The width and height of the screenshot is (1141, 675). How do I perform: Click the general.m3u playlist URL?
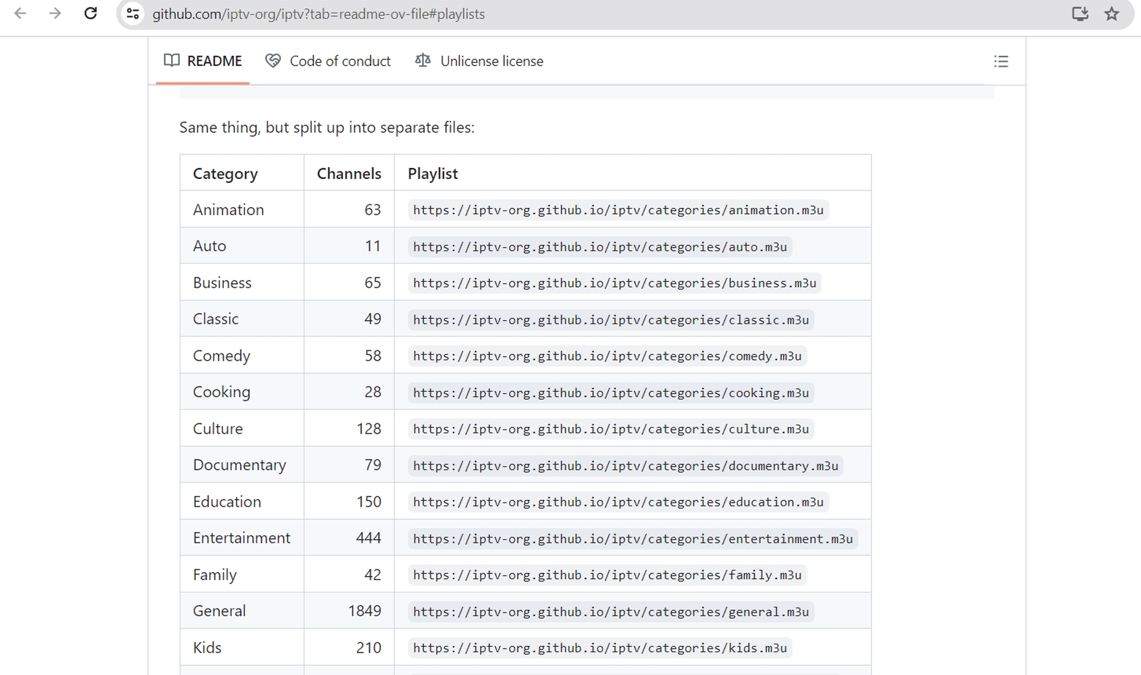click(610, 611)
